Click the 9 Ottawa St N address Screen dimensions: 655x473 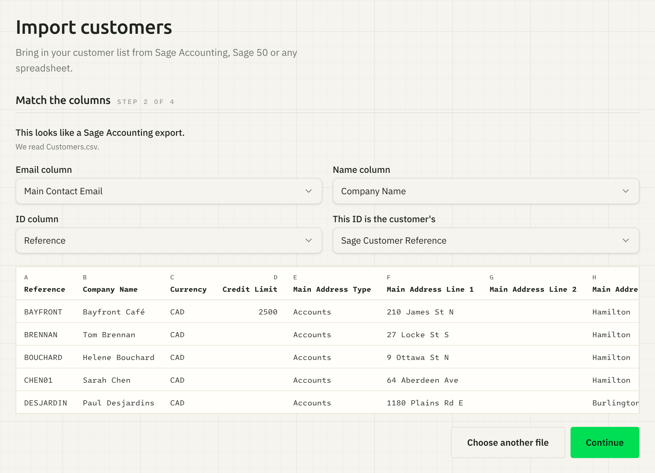[418, 357]
